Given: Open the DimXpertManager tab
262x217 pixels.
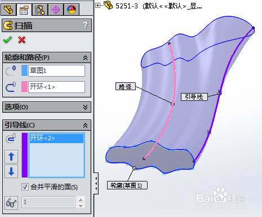Looking at the screenshot, I should [56, 10].
